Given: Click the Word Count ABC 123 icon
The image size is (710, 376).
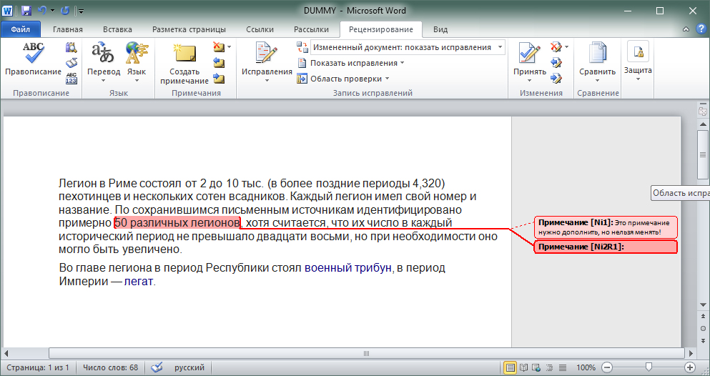Looking at the screenshot, I should tap(71, 79).
